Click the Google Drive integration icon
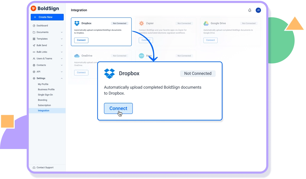This screenshot has width=306, height=179. (x=206, y=23)
